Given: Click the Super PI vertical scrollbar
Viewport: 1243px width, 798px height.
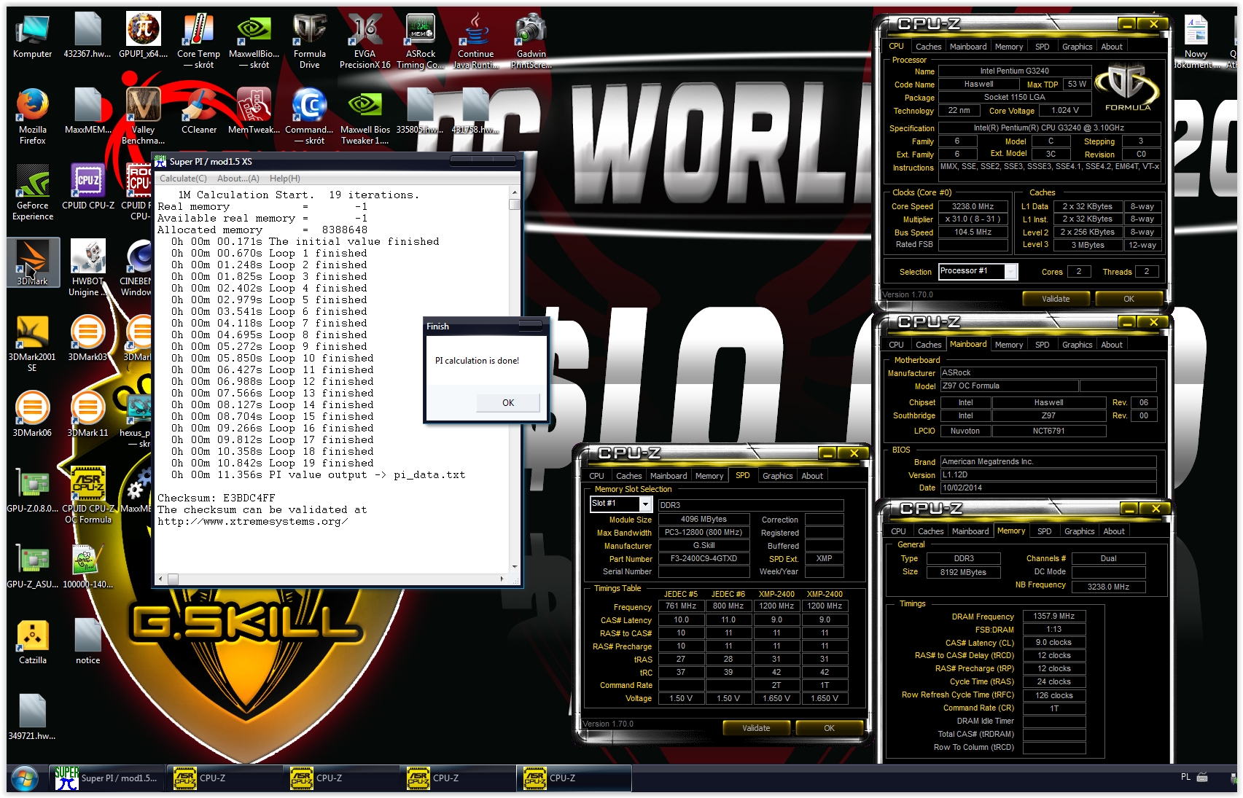Looking at the screenshot, I should click(515, 379).
